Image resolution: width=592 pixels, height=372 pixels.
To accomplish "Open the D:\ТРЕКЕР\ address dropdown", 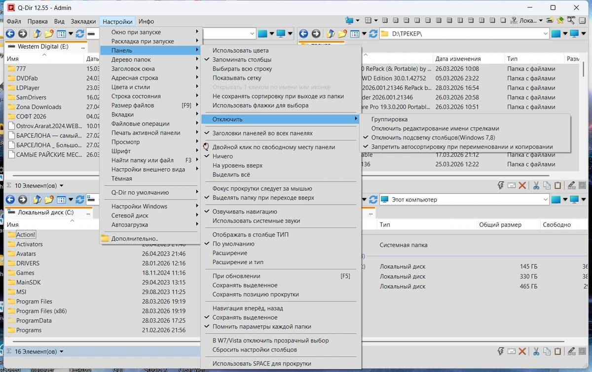I will (545, 34).
